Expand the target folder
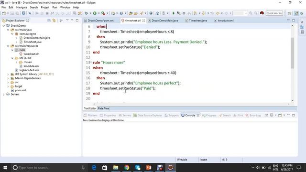The image size is (306, 172). [x=8, y=86]
